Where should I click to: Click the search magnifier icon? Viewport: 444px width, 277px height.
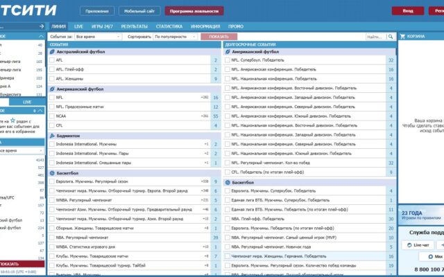click(x=391, y=37)
